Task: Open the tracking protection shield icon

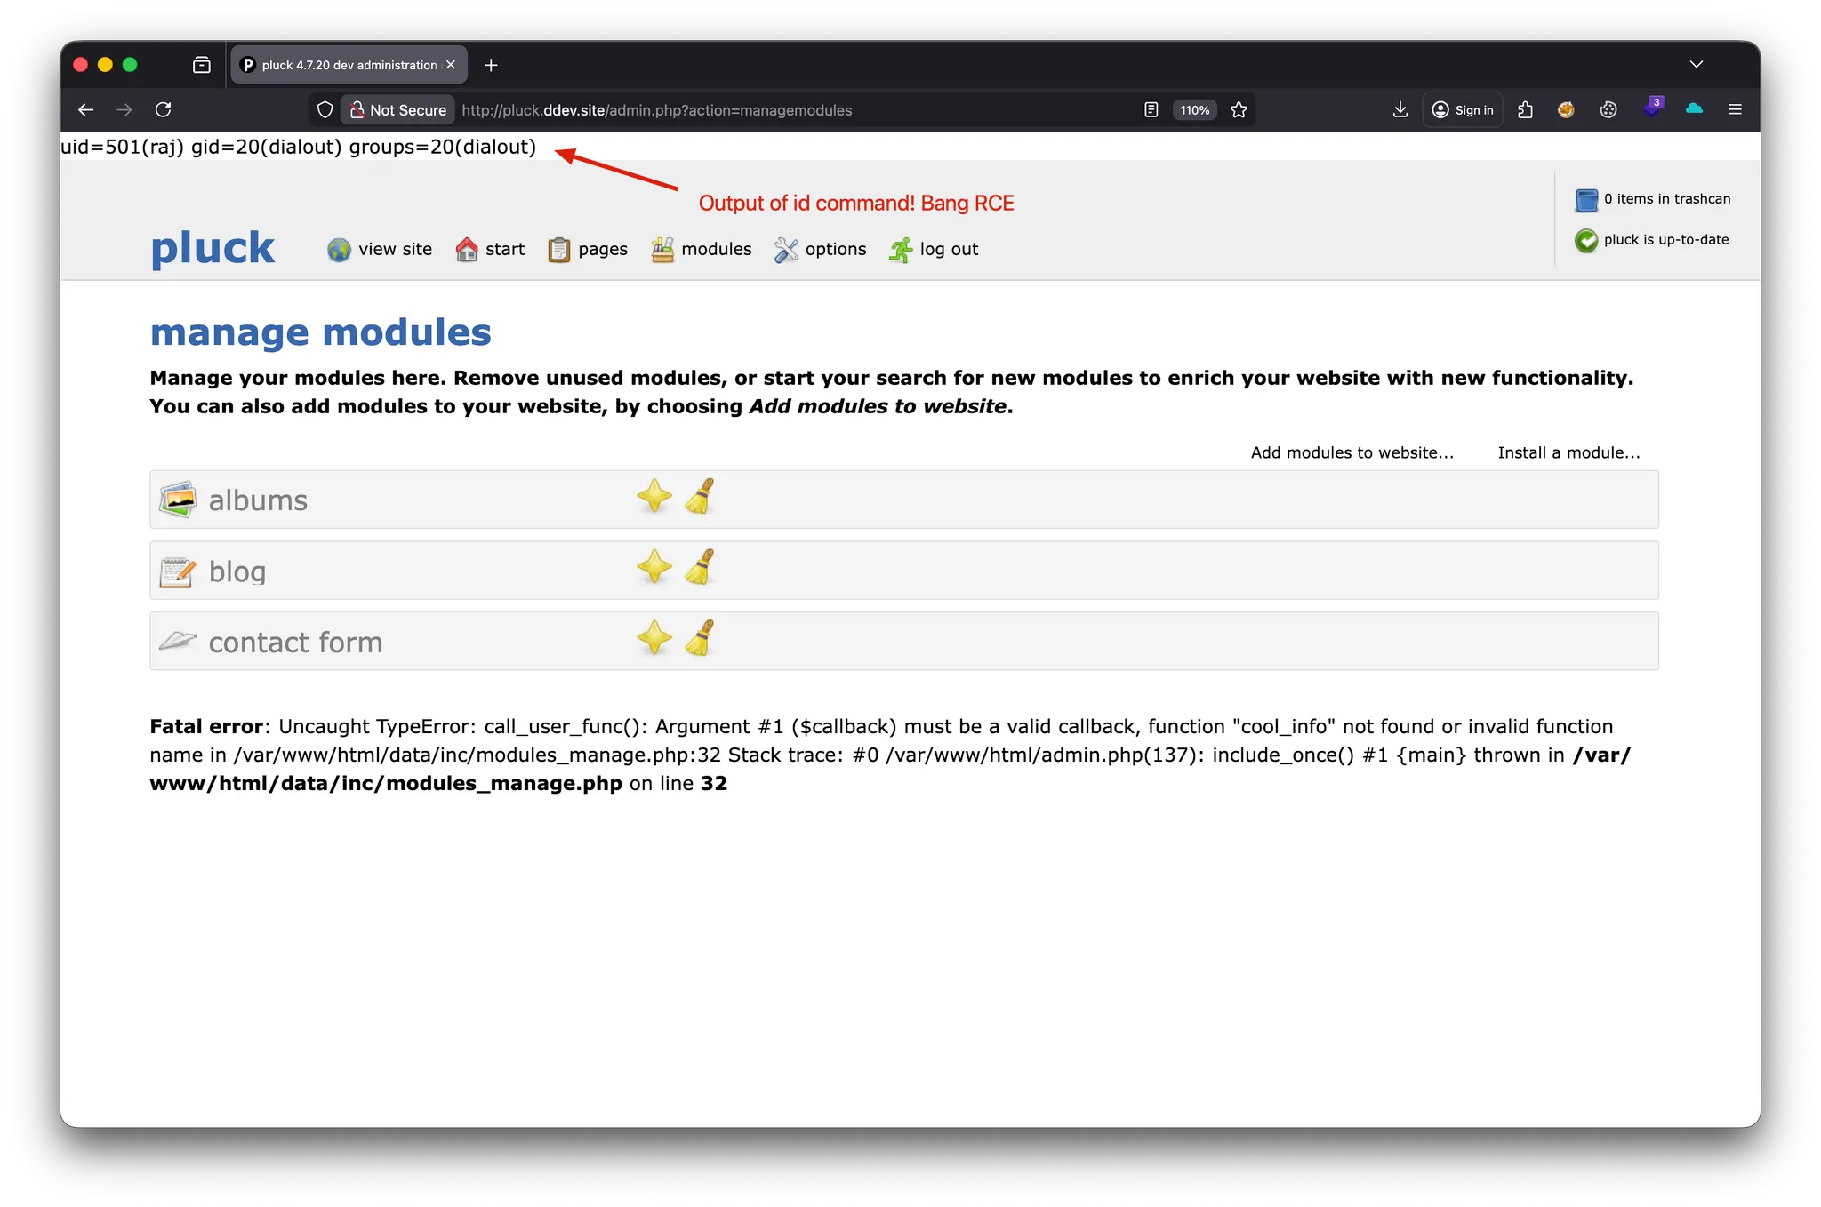Action: coord(325,110)
